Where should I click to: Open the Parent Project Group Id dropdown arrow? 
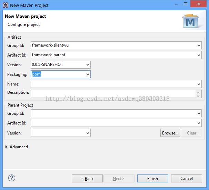[x=199, y=113]
